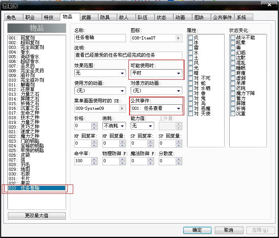This screenshot has height=238, width=279.
Task: Increase the HP 回复量 spinner value
Action: point(122,141)
